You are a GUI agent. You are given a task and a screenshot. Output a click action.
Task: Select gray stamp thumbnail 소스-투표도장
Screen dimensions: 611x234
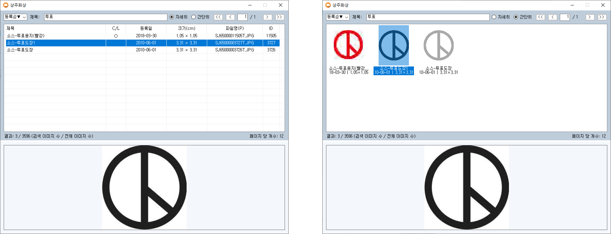(439, 45)
